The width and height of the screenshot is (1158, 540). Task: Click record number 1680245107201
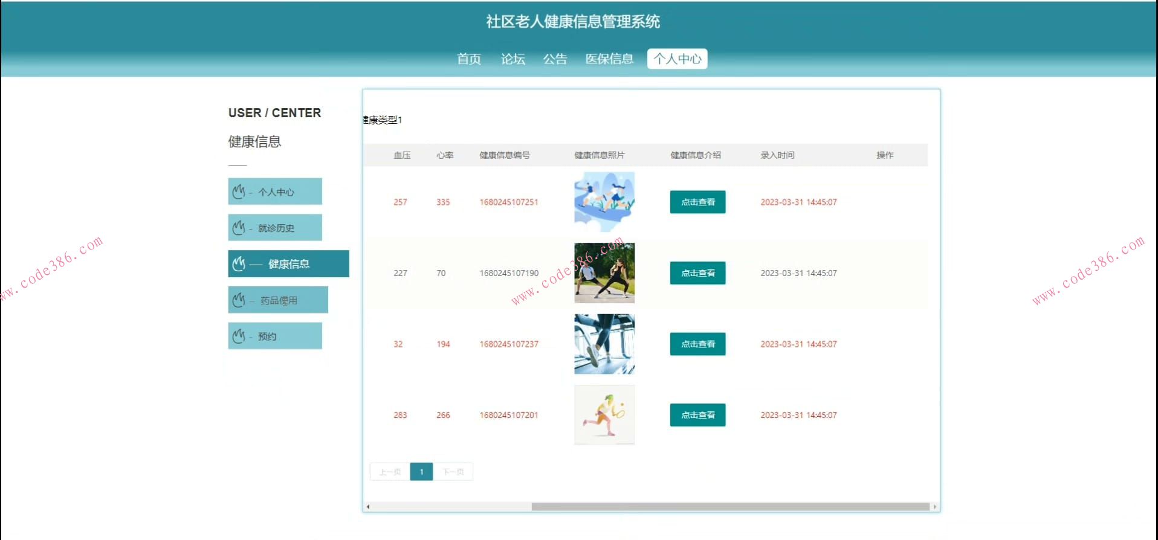click(x=509, y=415)
